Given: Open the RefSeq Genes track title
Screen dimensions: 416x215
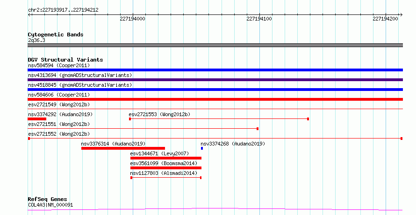Looking at the screenshot, I should tap(48, 199).
